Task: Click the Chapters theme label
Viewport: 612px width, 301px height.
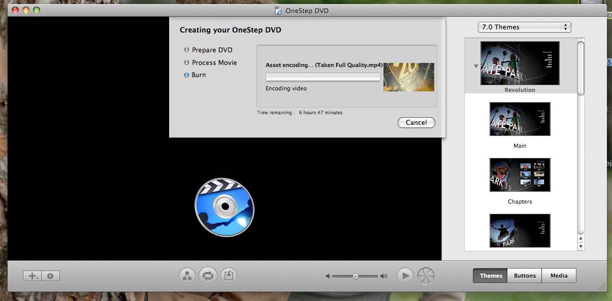Action: 520,202
